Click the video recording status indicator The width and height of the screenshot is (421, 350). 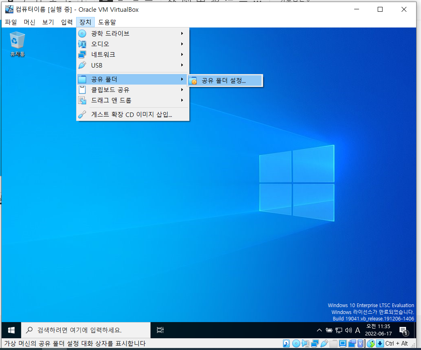tap(352, 344)
